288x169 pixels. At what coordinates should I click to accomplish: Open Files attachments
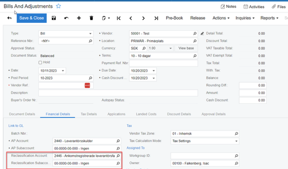279,7
